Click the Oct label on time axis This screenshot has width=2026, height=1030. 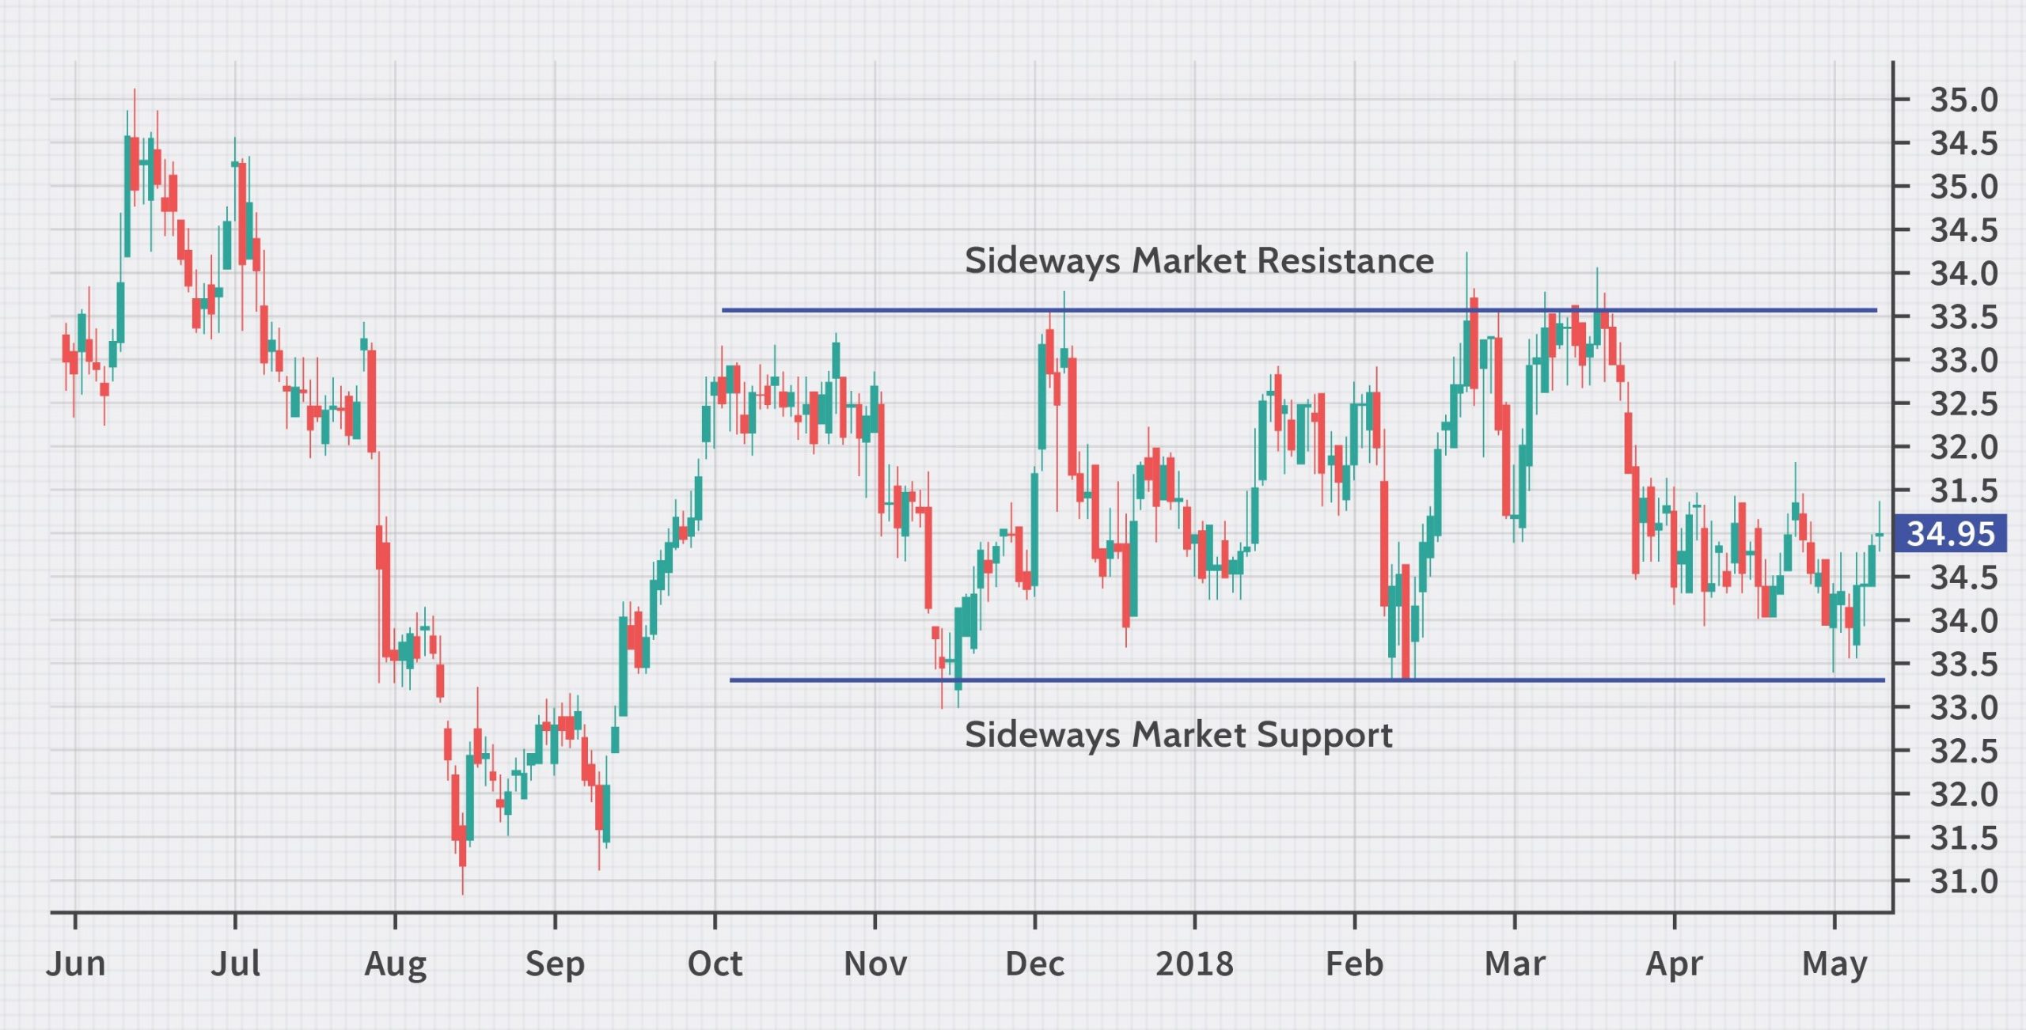[715, 964]
